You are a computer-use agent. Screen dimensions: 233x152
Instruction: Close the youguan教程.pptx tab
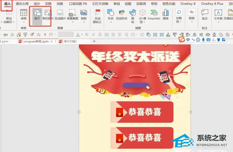51,41
